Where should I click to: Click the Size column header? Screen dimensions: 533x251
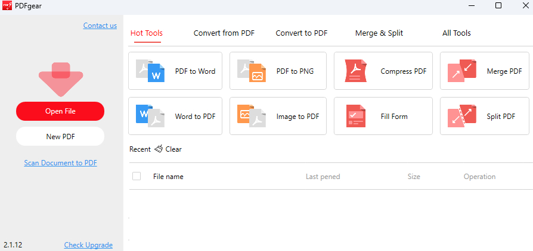[414, 177]
